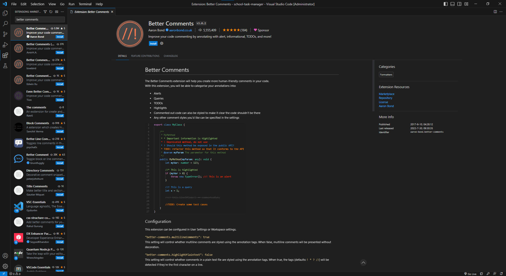Screen dimensions: 506x276
Task: Open the gear dropdown next to Install
Action: 162,43
